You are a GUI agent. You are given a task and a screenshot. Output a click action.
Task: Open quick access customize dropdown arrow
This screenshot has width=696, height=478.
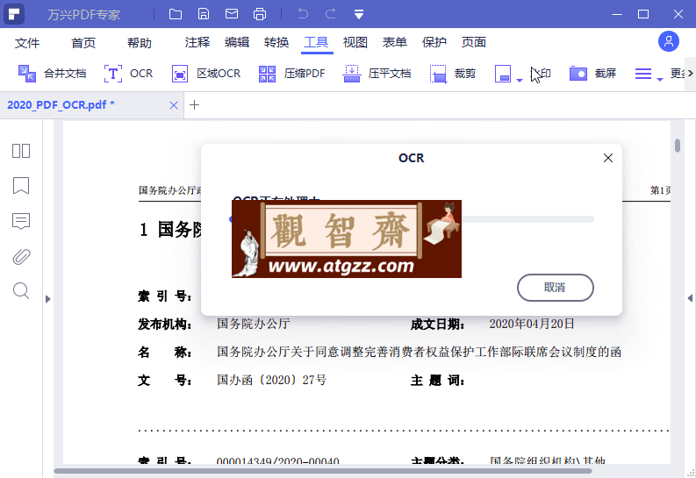pyautogui.click(x=359, y=15)
